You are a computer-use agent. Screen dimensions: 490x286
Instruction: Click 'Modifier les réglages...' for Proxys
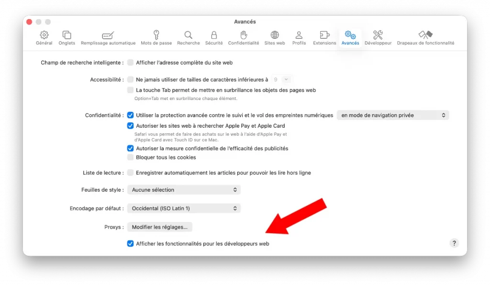click(x=159, y=227)
